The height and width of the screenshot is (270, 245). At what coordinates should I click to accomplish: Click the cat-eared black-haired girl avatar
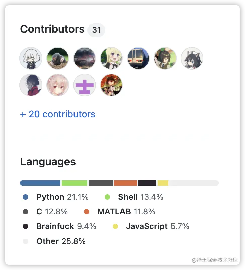coord(192,58)
